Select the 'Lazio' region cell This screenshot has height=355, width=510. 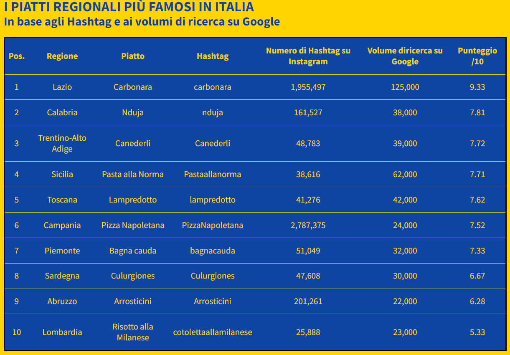click(62, 87)
